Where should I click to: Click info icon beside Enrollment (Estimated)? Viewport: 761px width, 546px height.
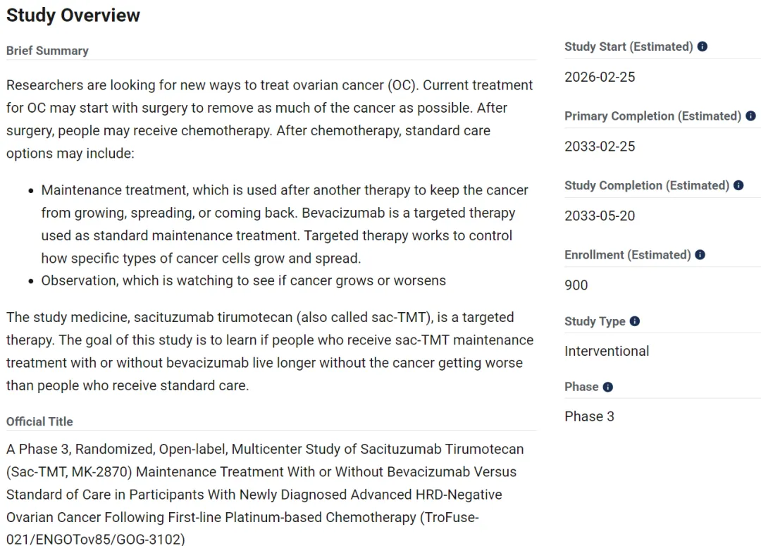click(700, 255)
